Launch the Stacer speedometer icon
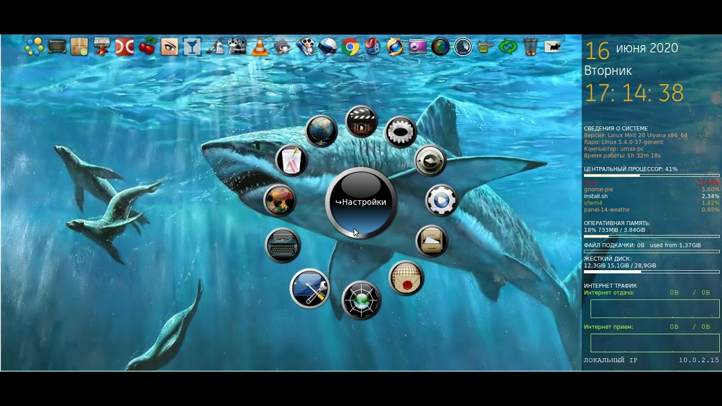This screenshot has width=722, height=406. 463,46
